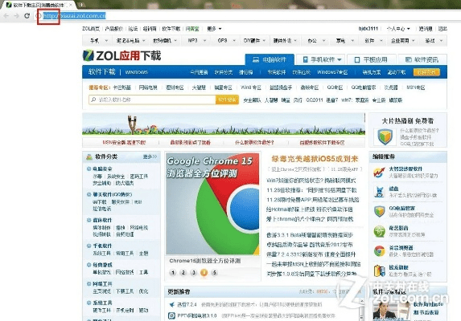Click the monitor icon on the 电脑软件 tab

256,60
